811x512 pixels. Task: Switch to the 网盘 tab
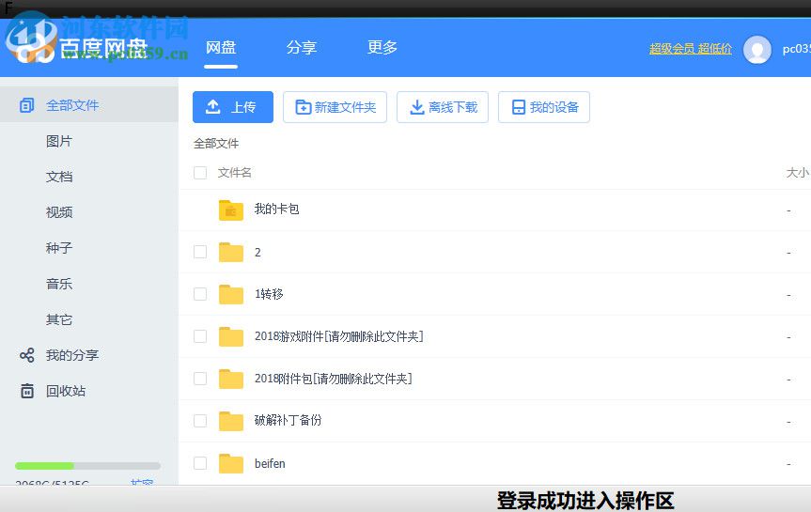coord(221,48)
